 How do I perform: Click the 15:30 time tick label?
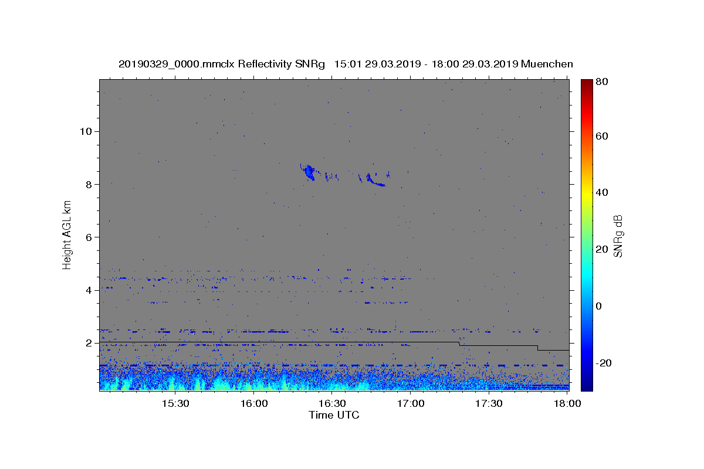coord(175,403)
